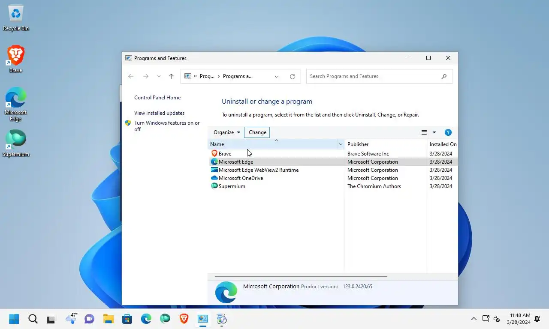Open View installed updates link

159,113
